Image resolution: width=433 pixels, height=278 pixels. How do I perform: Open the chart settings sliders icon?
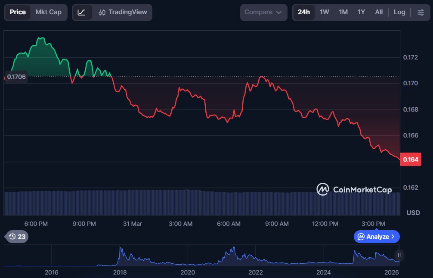pyautogui.click(x=421, y=12)
